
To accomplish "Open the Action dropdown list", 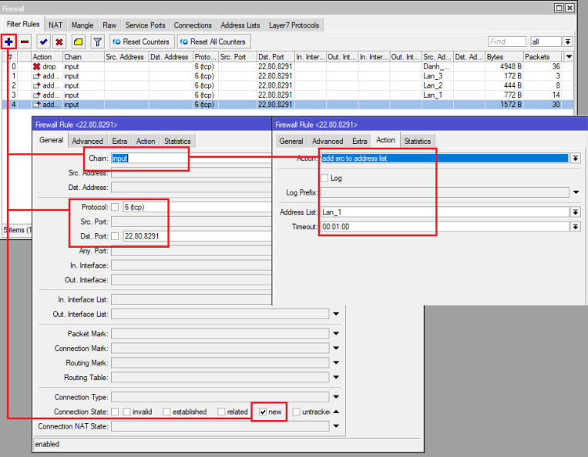I will (575, 158).
